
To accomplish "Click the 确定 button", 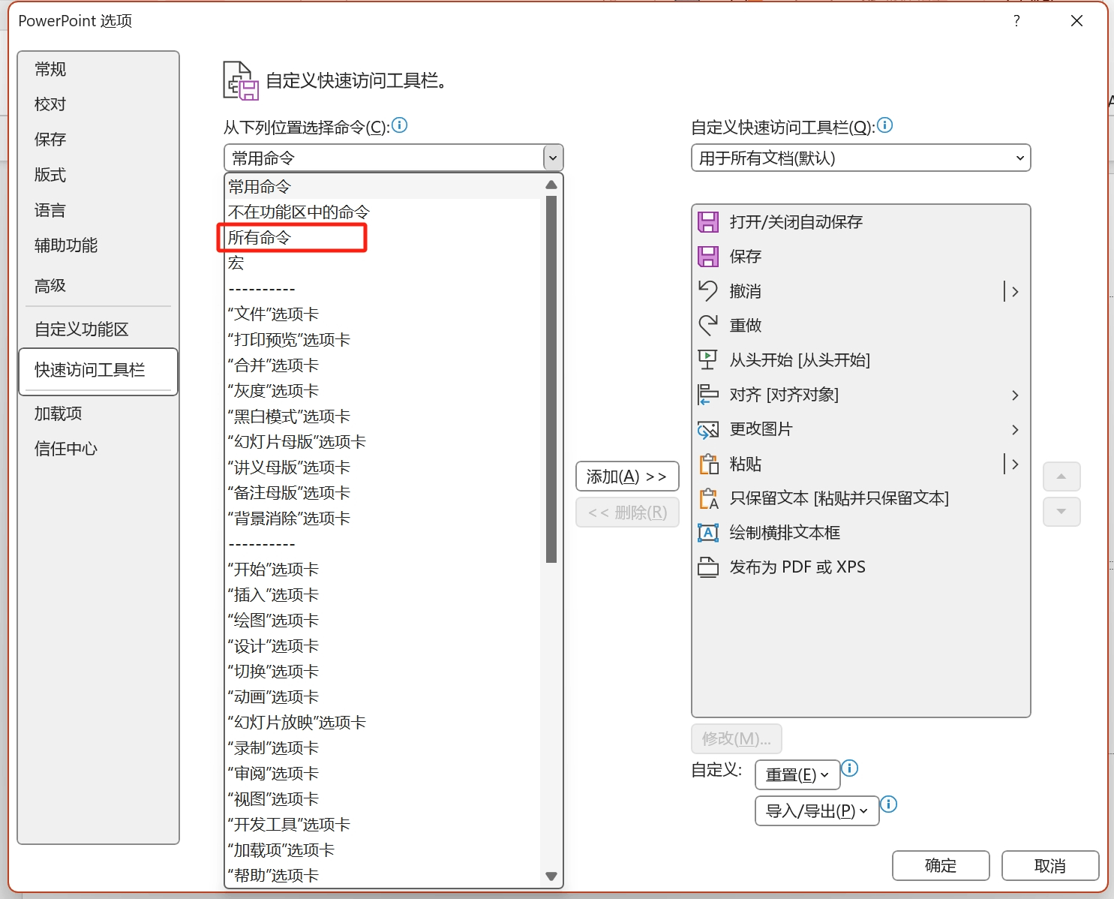I will tap(941, 865).
